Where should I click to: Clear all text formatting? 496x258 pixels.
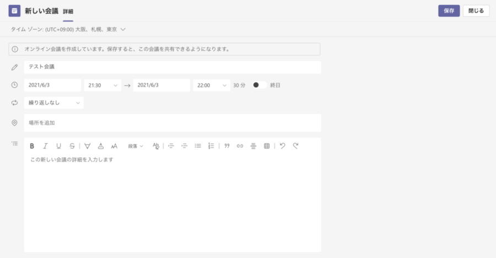156,146
